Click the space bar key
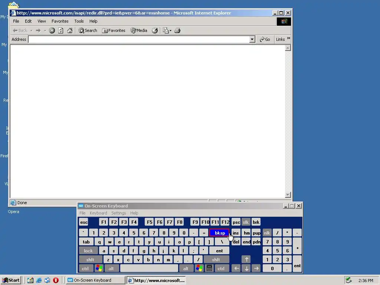 (x=149, y=269)
